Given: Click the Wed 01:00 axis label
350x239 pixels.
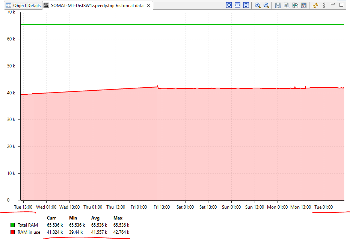Looking at the screenshot, I should [x=46, y=207].
